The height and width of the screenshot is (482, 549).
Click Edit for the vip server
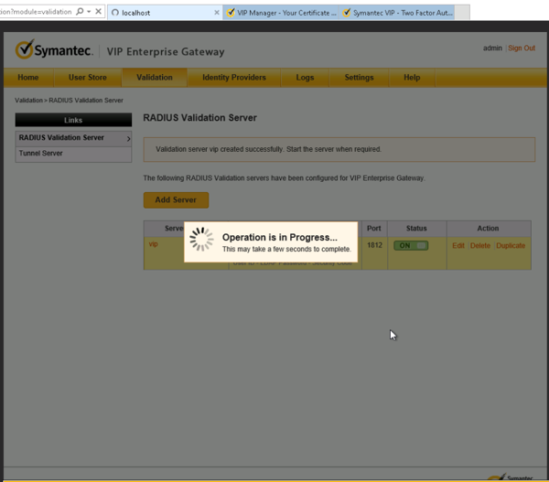(x=458, y=246)
